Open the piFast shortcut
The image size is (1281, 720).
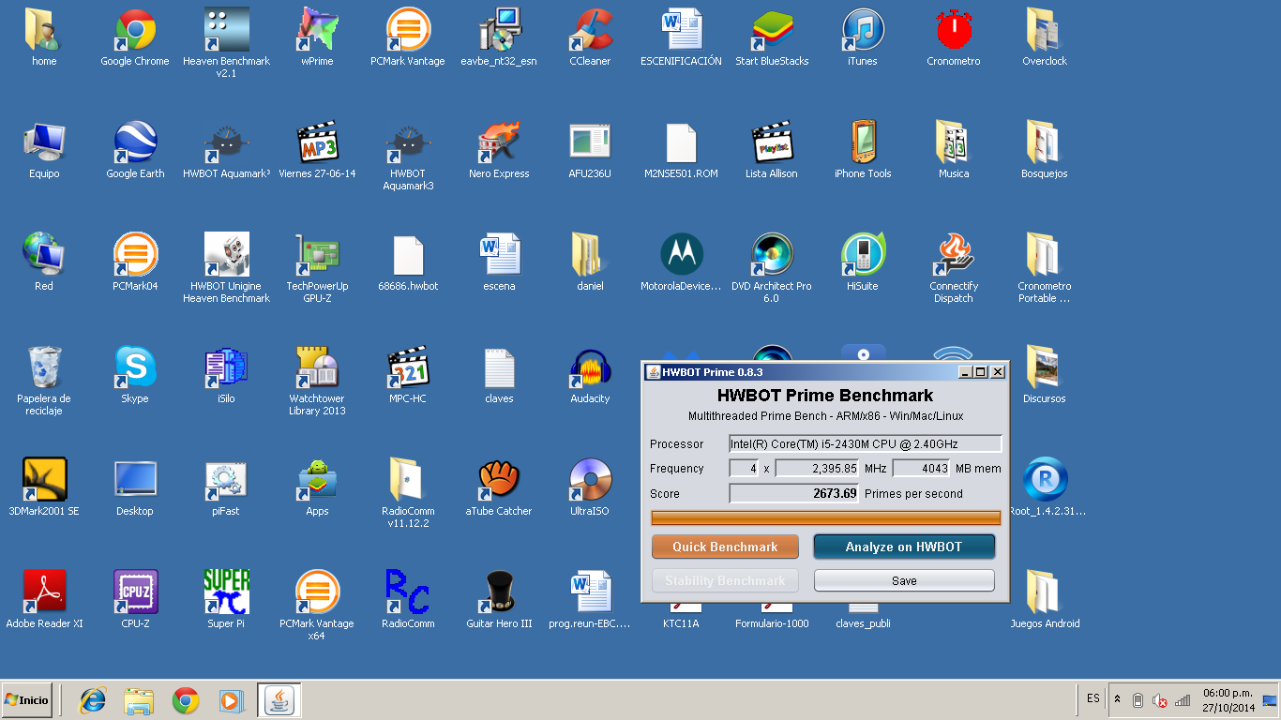click(226, 487)
